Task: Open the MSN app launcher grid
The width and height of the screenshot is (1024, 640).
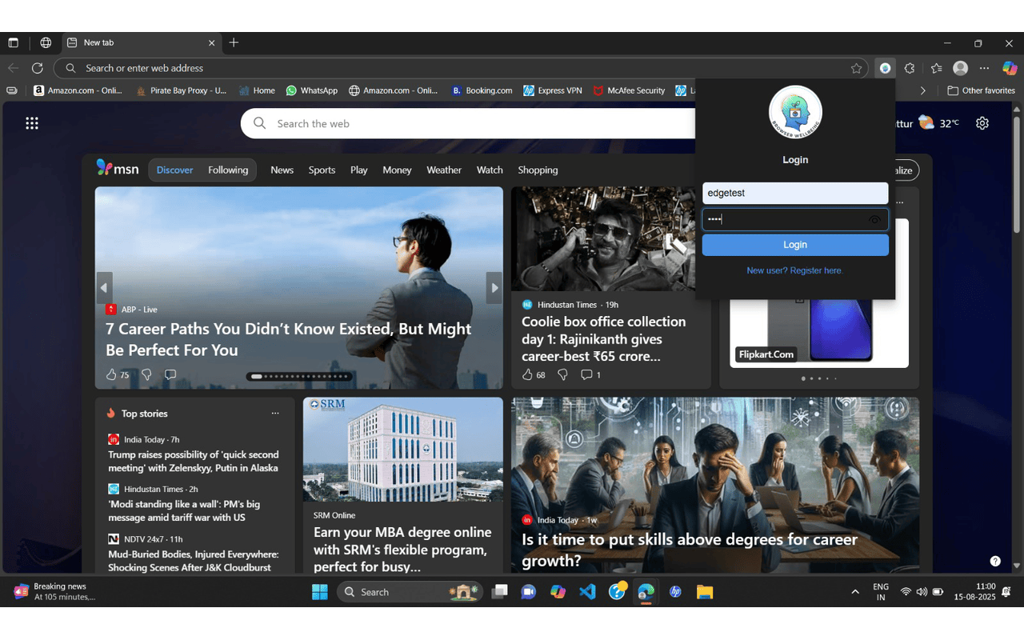Action: click(x=32, y=123)
